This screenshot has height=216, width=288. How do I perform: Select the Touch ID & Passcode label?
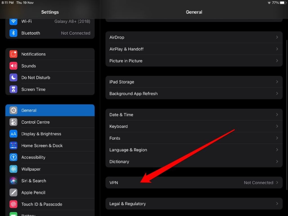pos(42,204)
